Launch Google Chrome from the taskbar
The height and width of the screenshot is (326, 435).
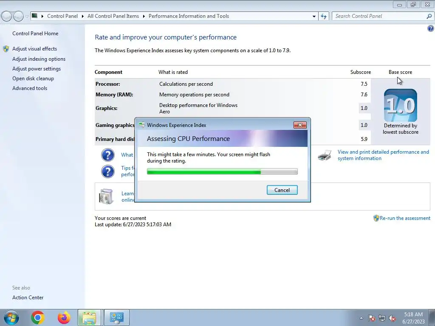click(38, 318)
